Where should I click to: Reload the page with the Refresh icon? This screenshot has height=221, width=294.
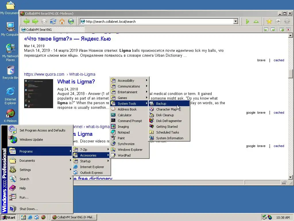pyautogui.click(x=53, y=21)
